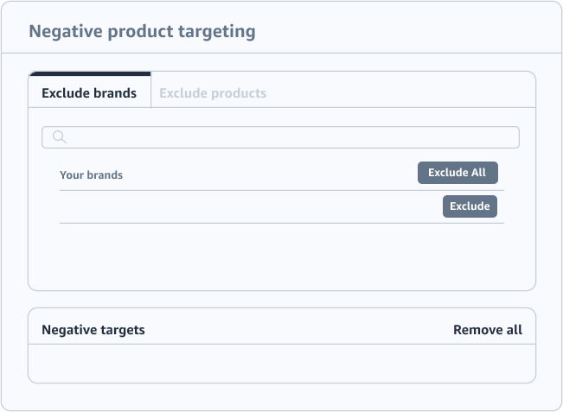Screen dimensions: 563x412
Task: Click the Negative targets panel heading bar
Action: 282,326
